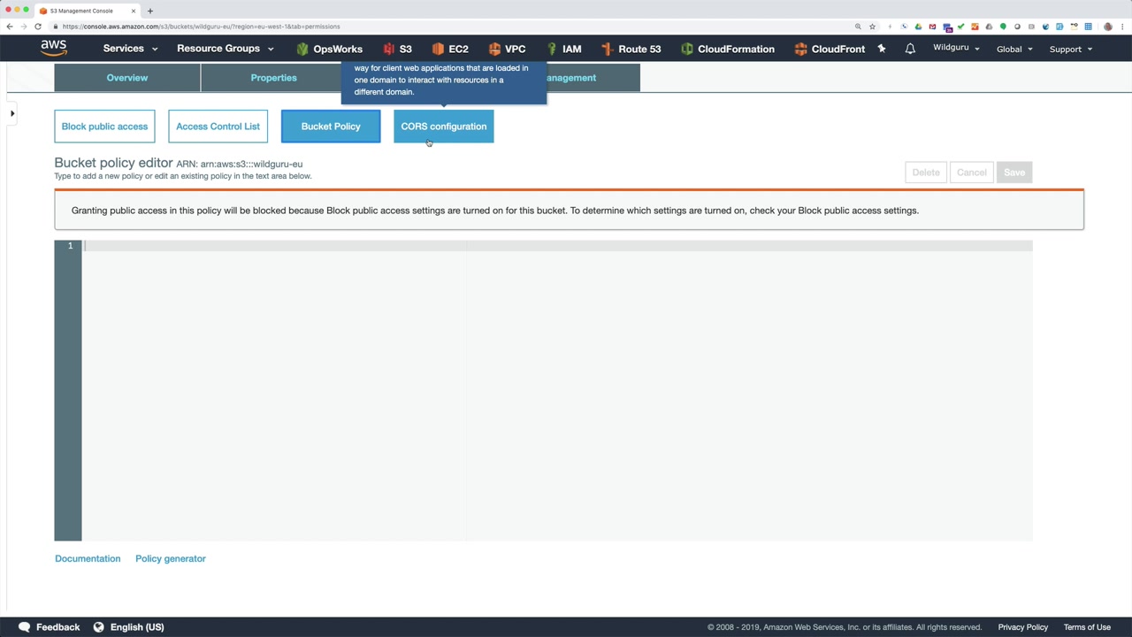The height and width of the screenshot is (637, 1132).
Task: Expand the Services dropdown
Action: coord(130,49)
